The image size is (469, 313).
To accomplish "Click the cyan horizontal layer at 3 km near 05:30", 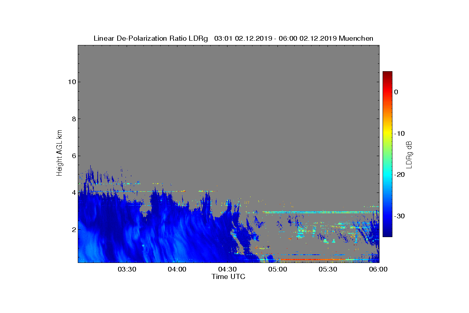I will click(x=320, y=212).
